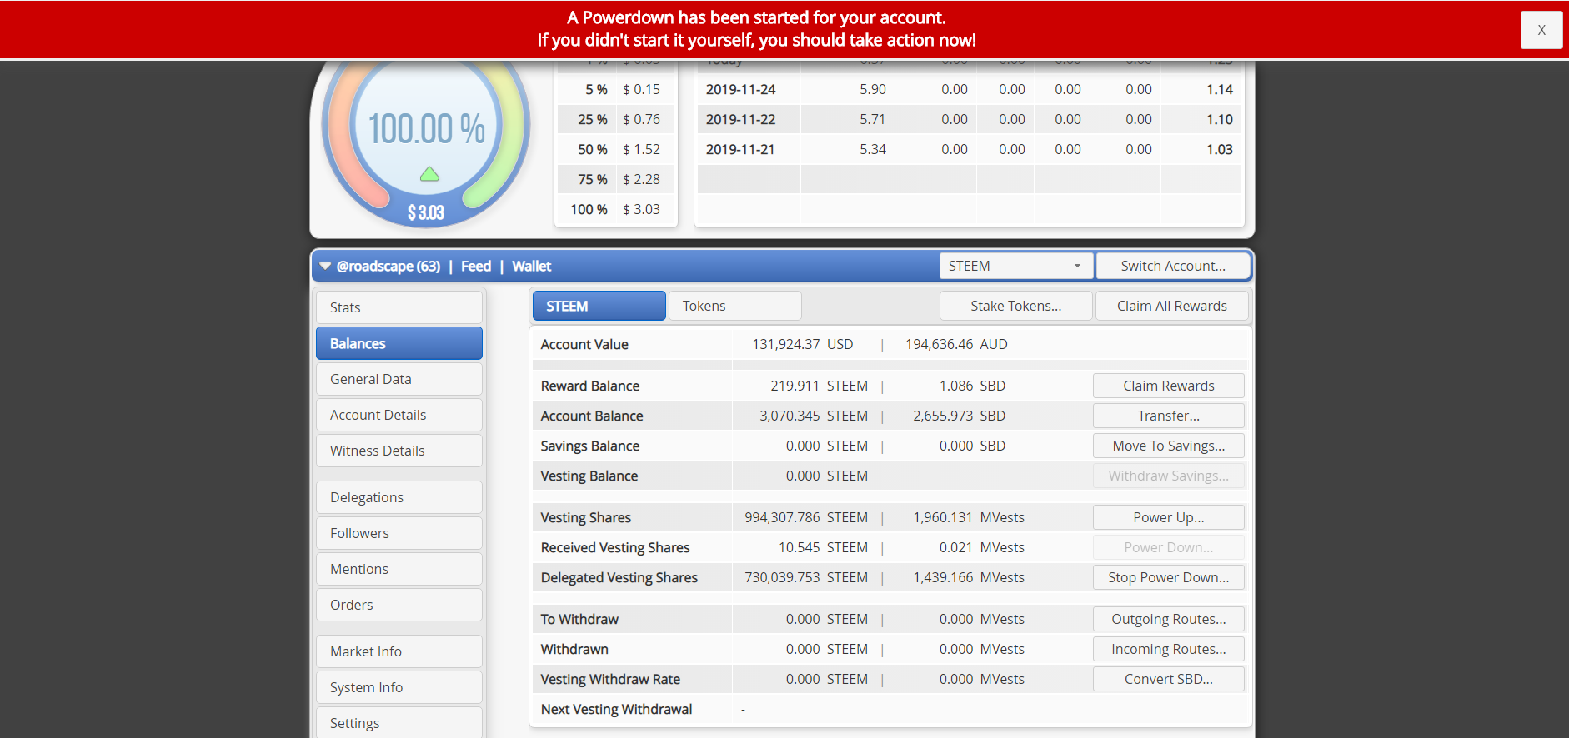
Task: Click Stop Power Down...
Action: pyautogui.click(x=1169, y=577)
